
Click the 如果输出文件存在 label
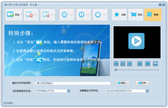pyautogui.click(x=89, y=91)
